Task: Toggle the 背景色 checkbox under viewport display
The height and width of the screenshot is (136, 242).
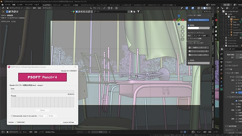Action: 188,25
